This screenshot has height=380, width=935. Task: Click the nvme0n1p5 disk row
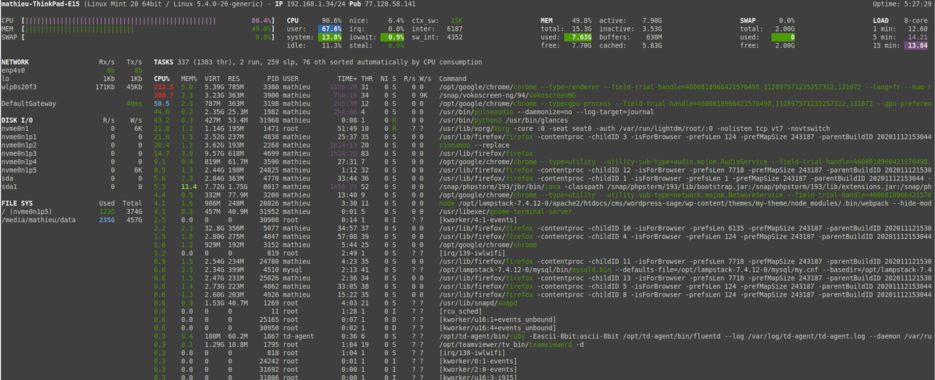click(72, 169)
